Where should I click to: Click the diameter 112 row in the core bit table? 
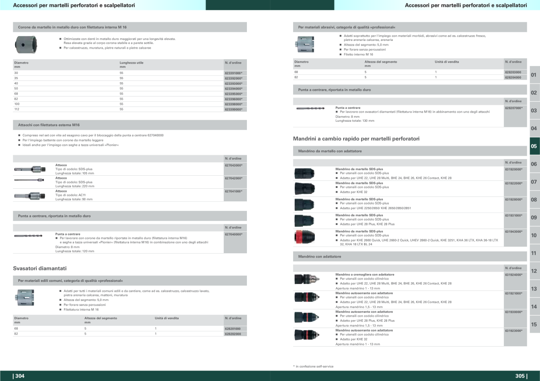coord(130,110)
